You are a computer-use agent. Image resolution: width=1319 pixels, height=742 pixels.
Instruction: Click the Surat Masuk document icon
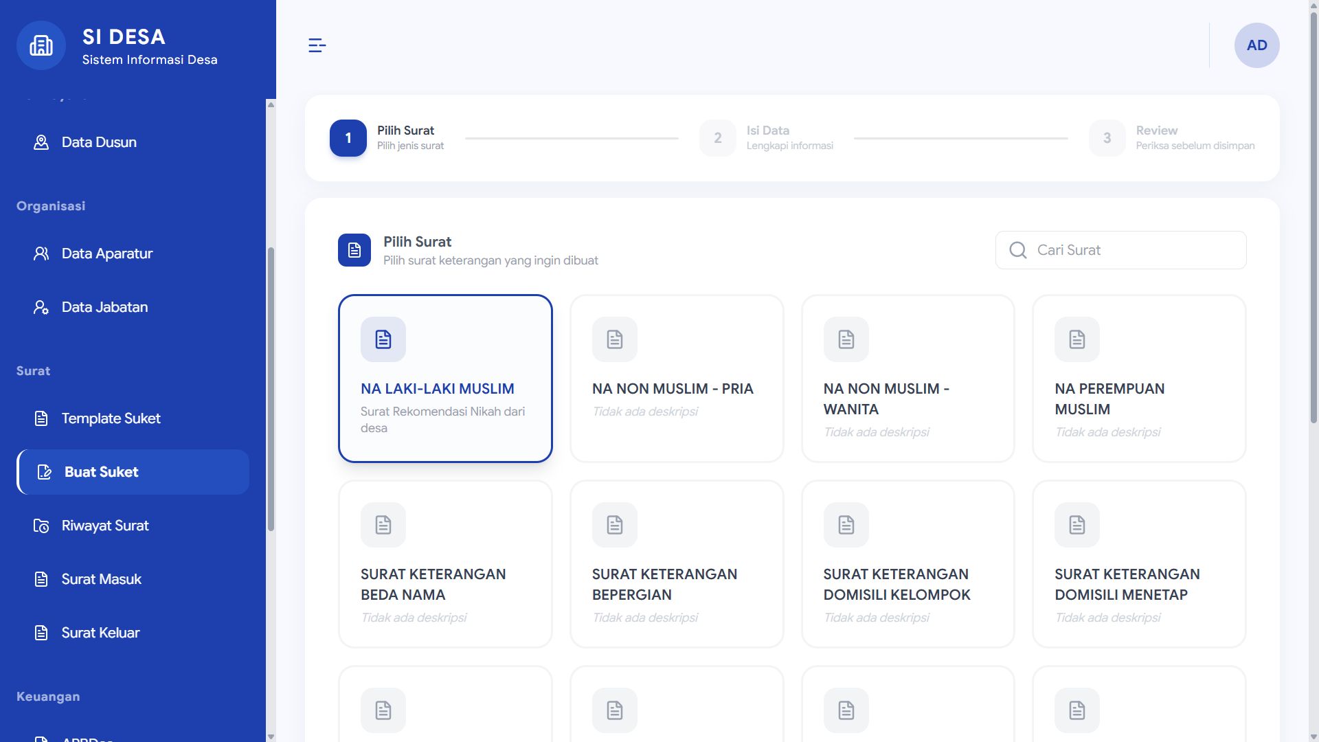tap(41, 579)
